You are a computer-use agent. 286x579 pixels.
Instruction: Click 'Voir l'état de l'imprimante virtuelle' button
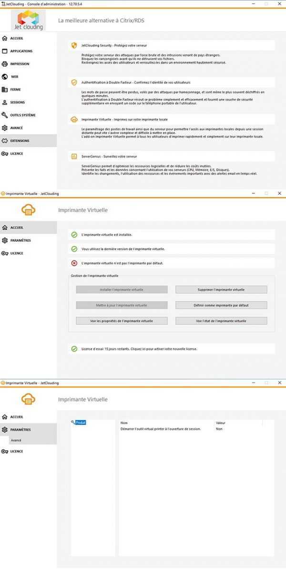(221, 321)
